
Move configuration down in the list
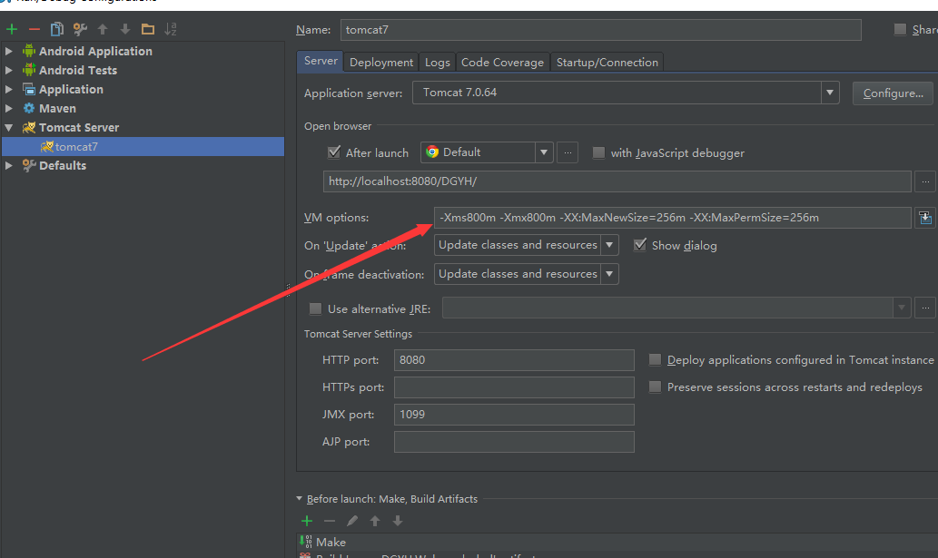125,29
